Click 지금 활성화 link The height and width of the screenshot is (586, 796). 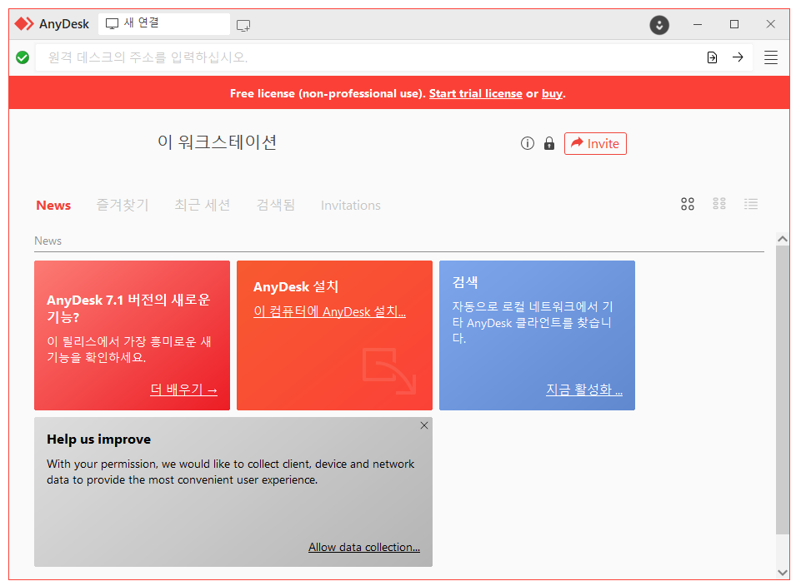click(x=583, y=390)
